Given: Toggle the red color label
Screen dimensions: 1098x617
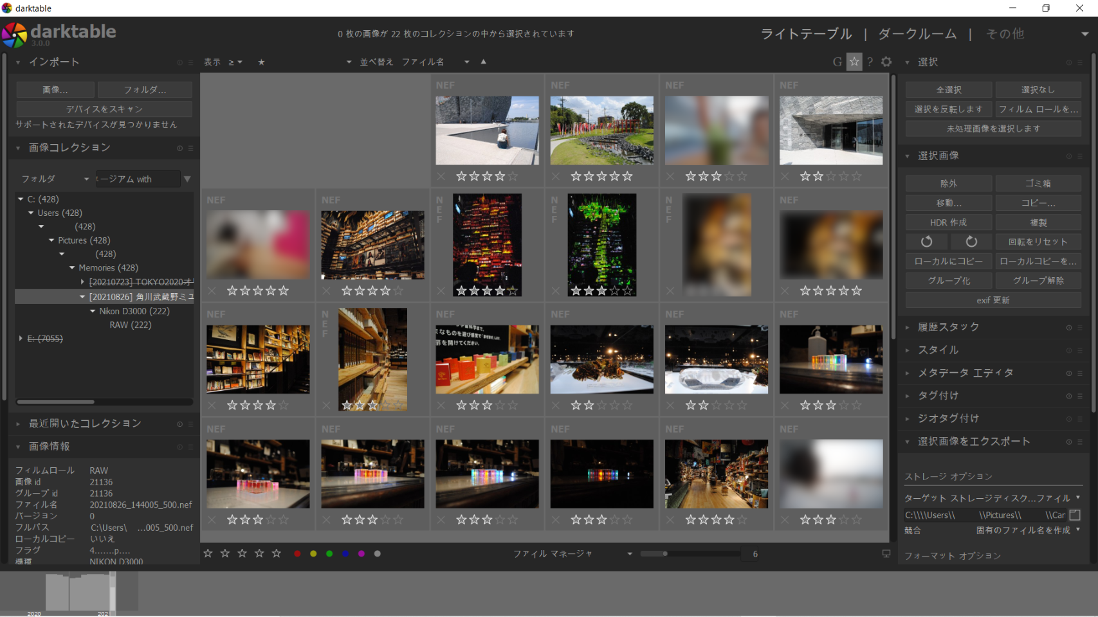Looking at the screenshot, I should click(297, 553).
